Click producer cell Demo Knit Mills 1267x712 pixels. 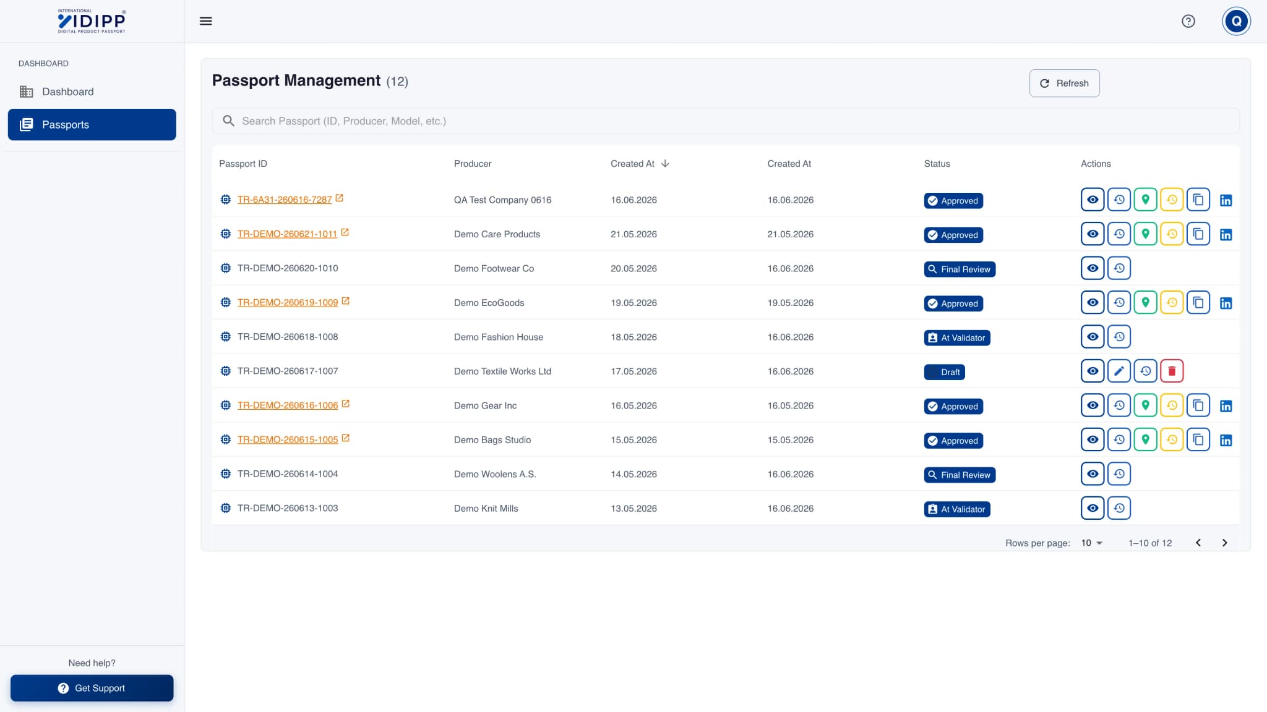pyautogui.click(x=486, y=509)
